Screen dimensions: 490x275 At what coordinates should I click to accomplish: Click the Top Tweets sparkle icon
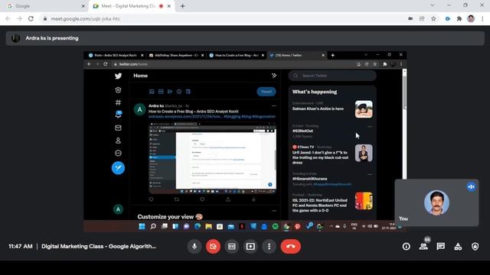[274, 76]
